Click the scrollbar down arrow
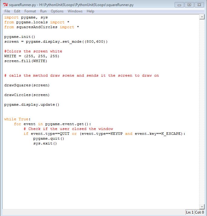207x216 pixels. pos(202,207)
